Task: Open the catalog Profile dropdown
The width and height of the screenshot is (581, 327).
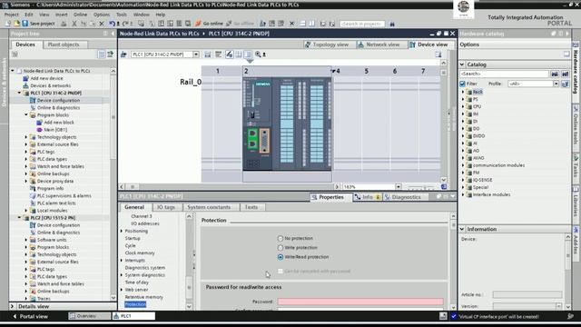Action: (556, 84)
